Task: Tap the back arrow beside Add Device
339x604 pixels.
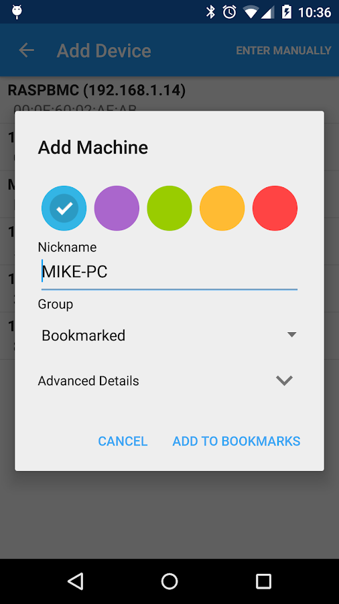Action: (27, 50)
